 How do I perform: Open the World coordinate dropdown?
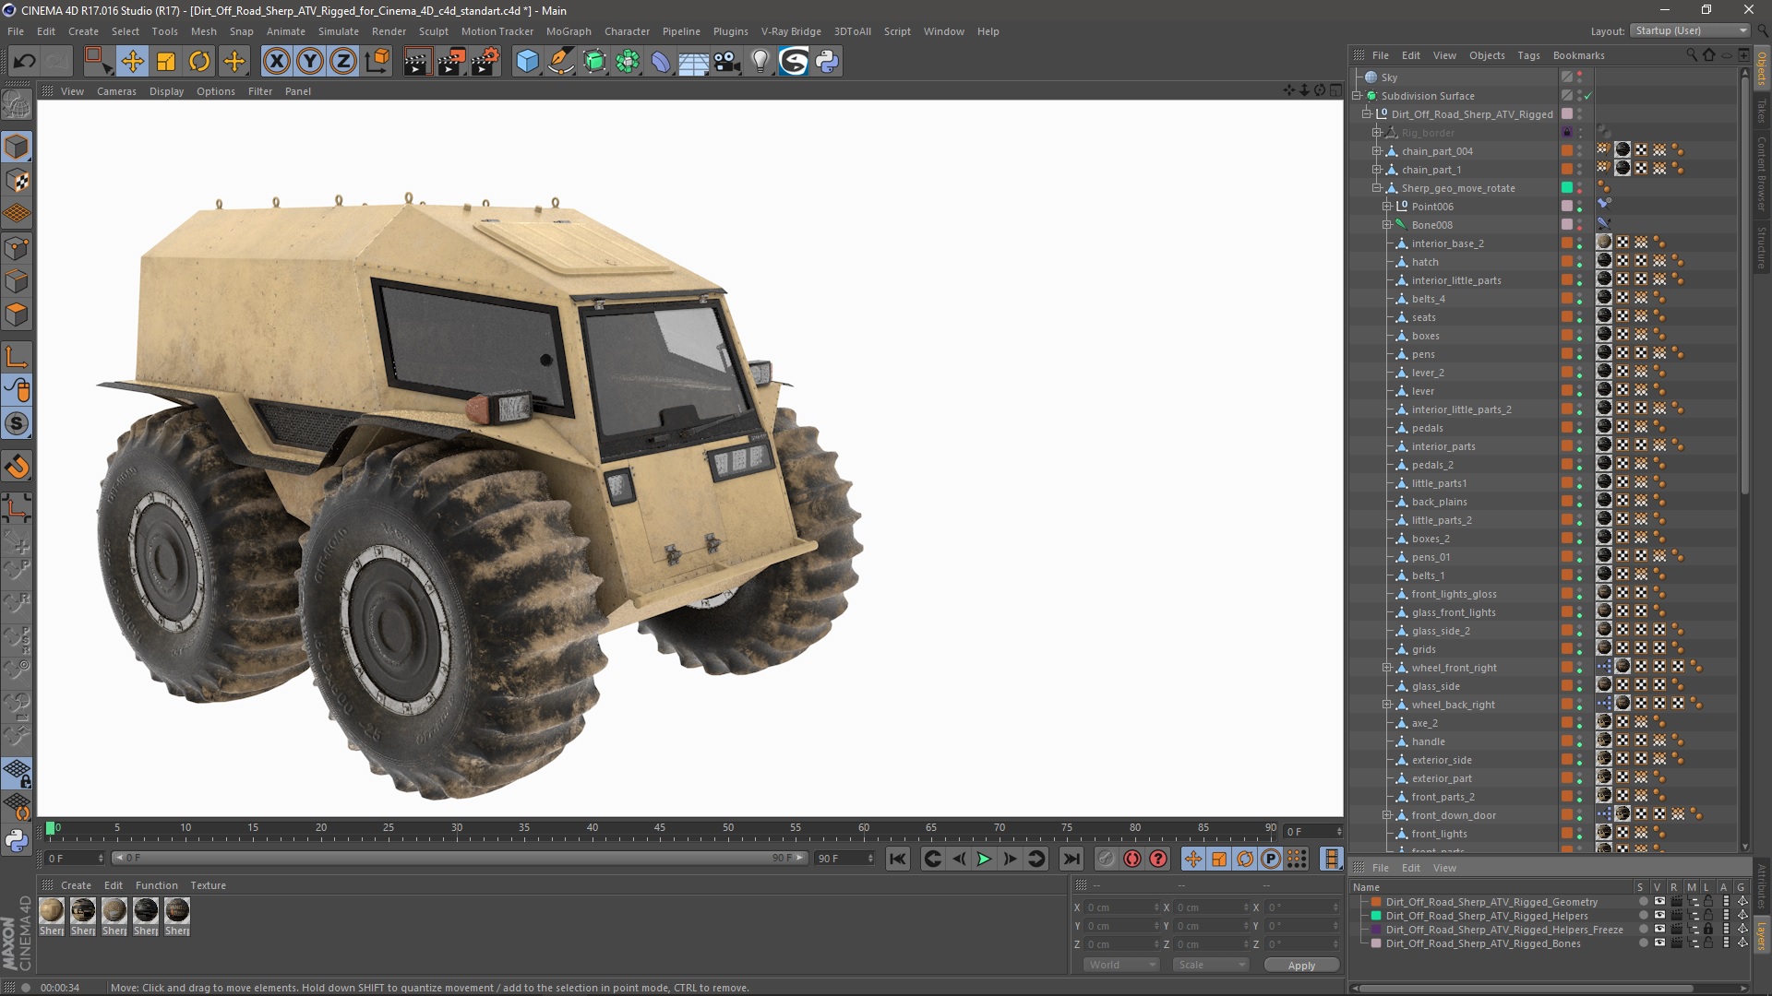coord(1121,965)
